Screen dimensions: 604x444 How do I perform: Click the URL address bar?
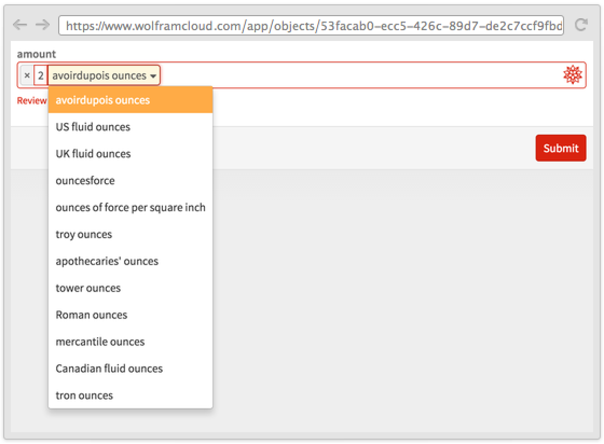[311, 25]
